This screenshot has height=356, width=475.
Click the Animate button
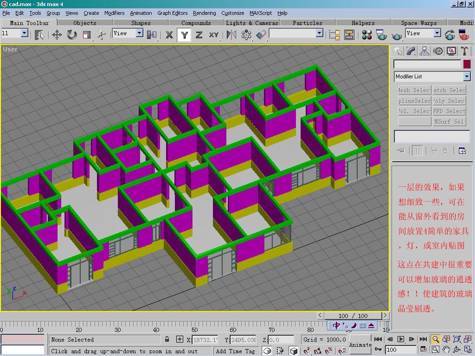click(x=360, y=344)
